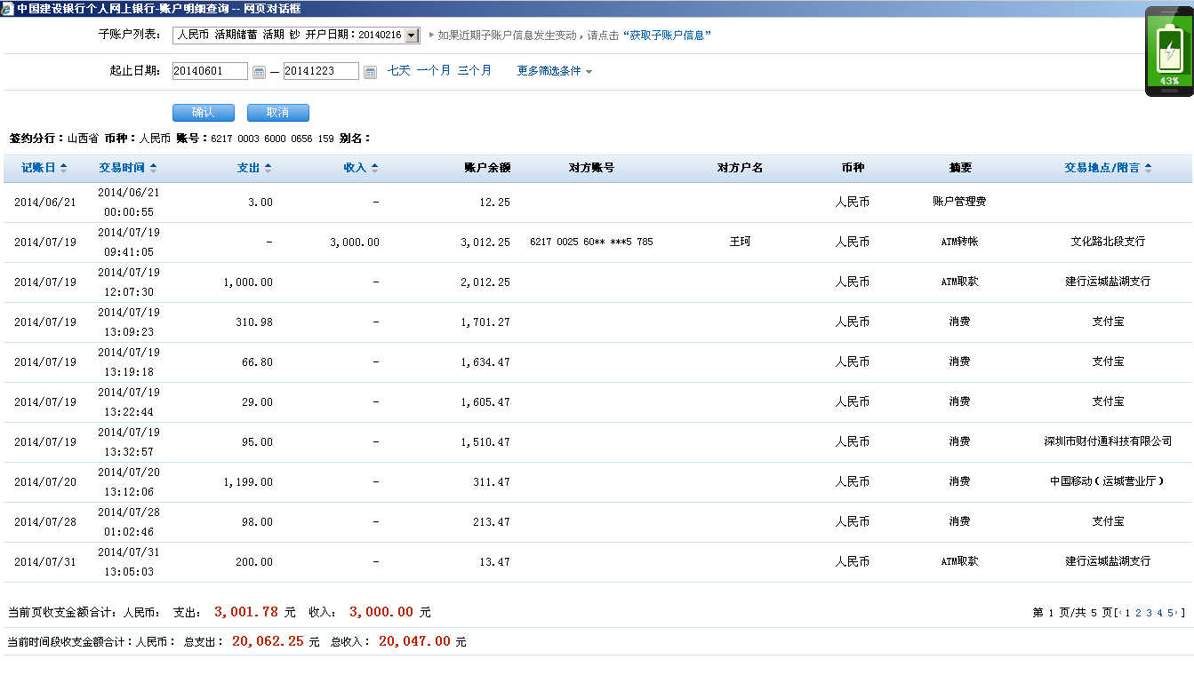The height and width of the screenshot is (691, 1194).
Task: Select the 三个月 quick date range
Action: click(x=474, y=71)
